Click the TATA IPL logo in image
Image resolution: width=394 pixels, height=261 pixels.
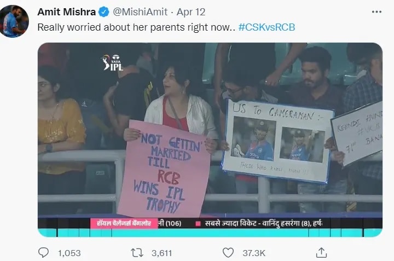tap(112, 62)
